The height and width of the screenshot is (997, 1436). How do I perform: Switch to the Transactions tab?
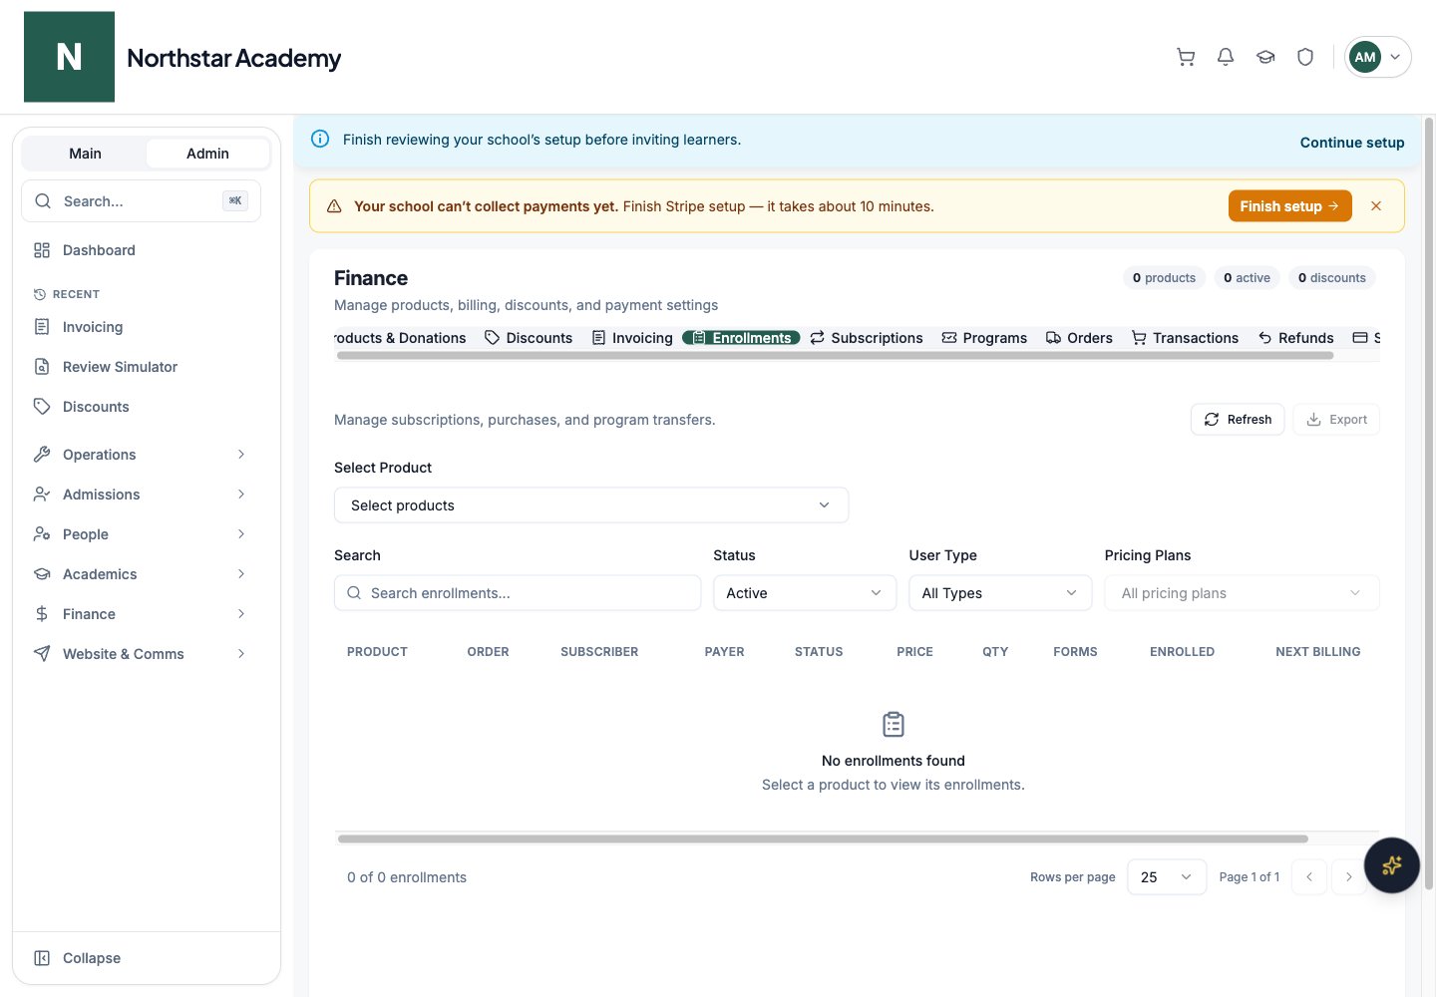(1185, 338)
